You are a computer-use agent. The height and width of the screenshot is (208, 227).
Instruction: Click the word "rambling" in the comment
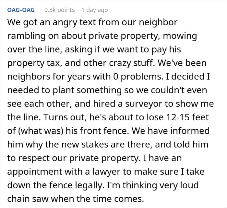(x=26, y=36)
